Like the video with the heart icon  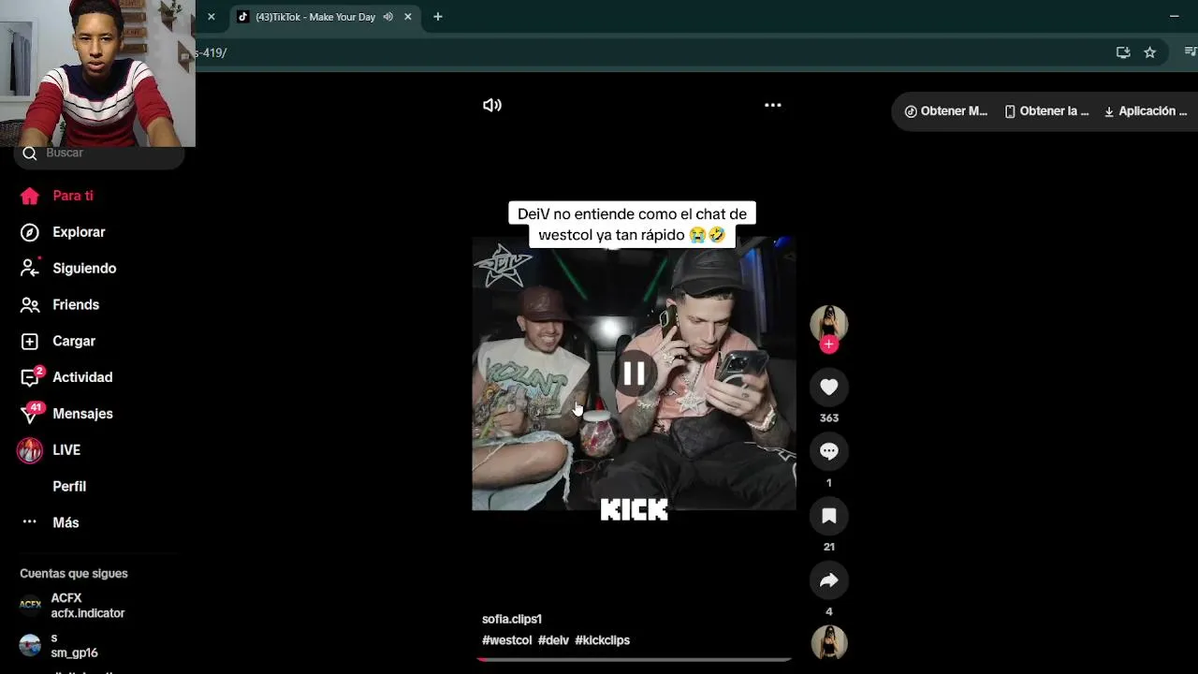828,387
